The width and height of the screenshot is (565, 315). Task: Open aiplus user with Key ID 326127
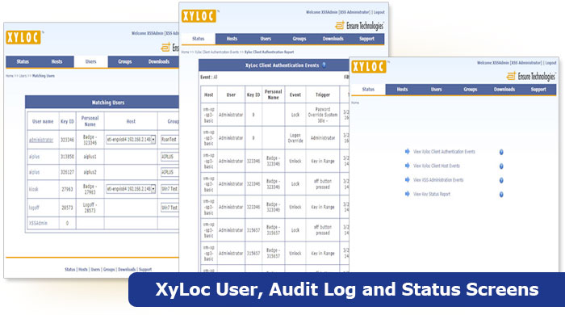pos(34,172)
